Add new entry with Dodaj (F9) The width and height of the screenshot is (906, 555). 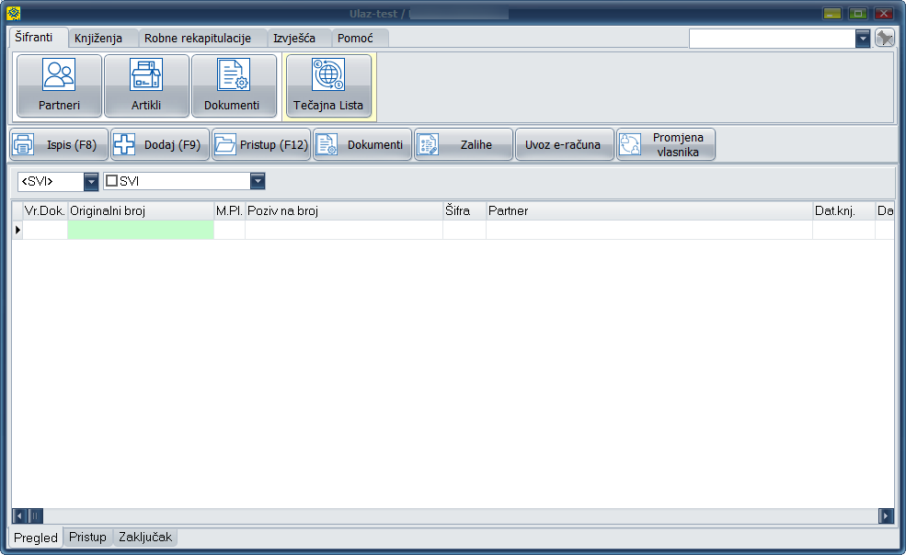(x=160, y=144)
